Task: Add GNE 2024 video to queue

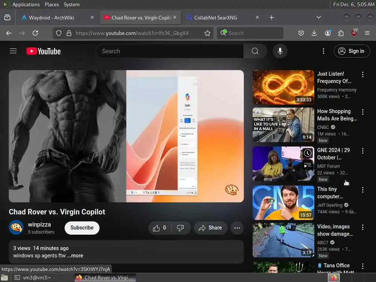Action: click(307, 166)
